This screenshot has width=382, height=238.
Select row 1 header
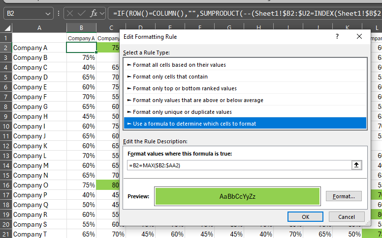(6, 38)
